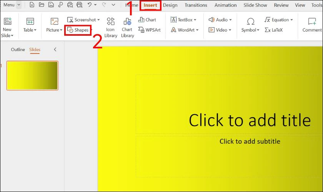
Task: Expand the quick access toolbar customize arrow
Action: click(x=113, y=5)
